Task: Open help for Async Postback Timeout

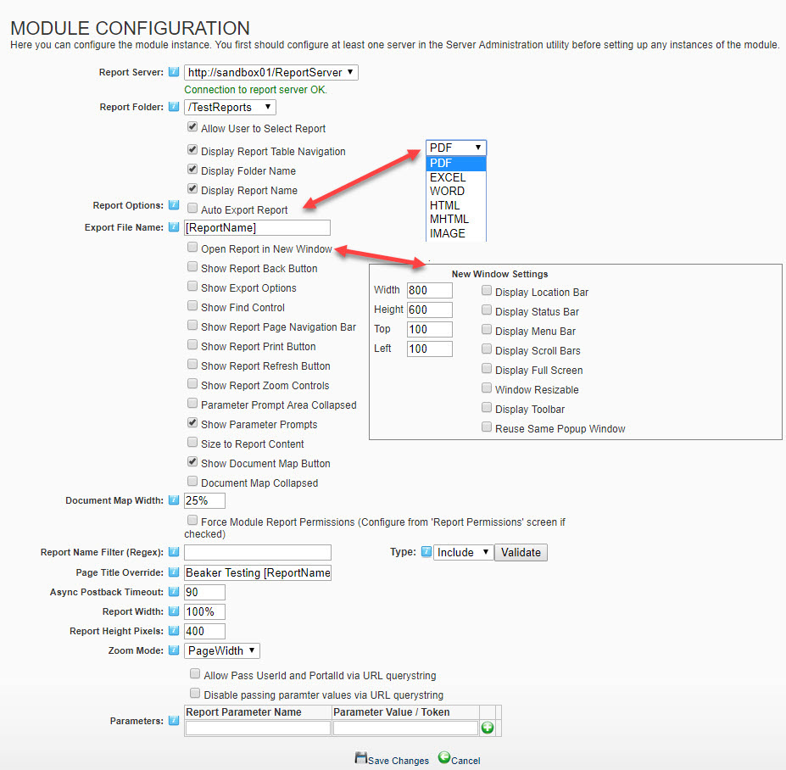Action: pyautogui.click(x=173, y=592)
